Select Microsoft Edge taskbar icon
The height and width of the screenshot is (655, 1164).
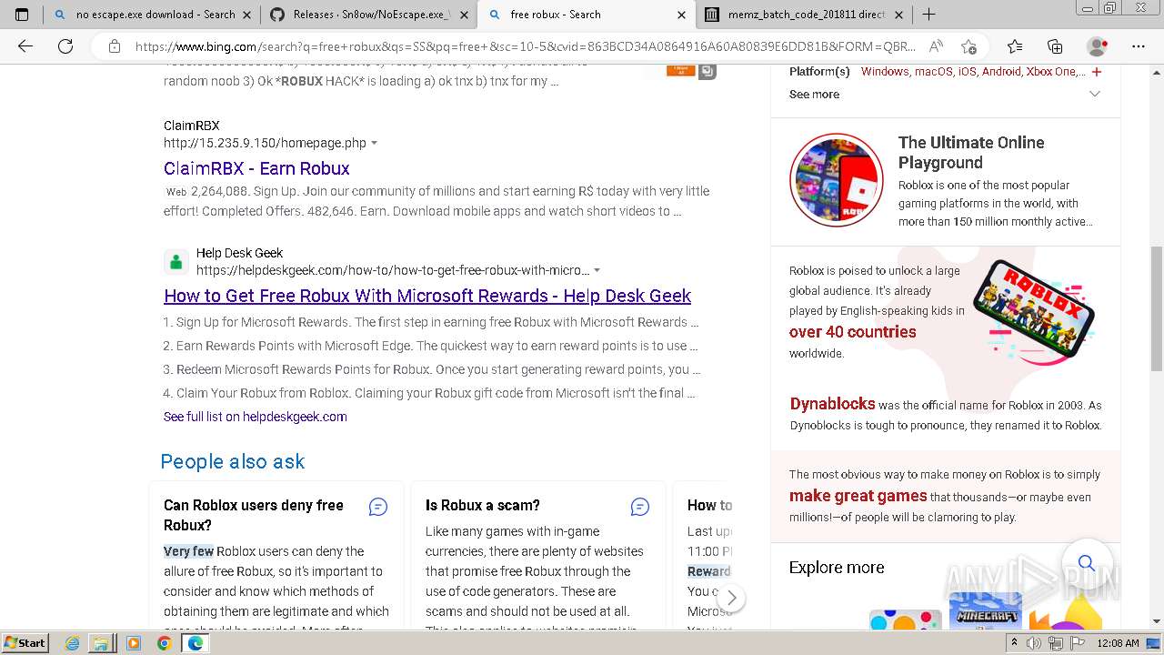pyautogui.click(x=195, y=643)
